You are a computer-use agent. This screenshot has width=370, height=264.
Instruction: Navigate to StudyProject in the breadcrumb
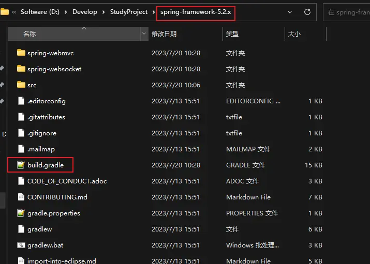point(129,12)
